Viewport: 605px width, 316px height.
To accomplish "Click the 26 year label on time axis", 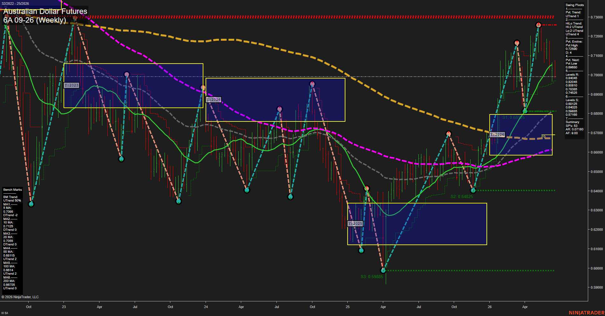I will coord(490,307).
